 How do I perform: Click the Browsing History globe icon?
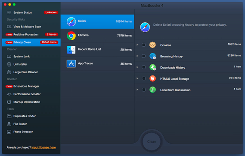point(152,56)
